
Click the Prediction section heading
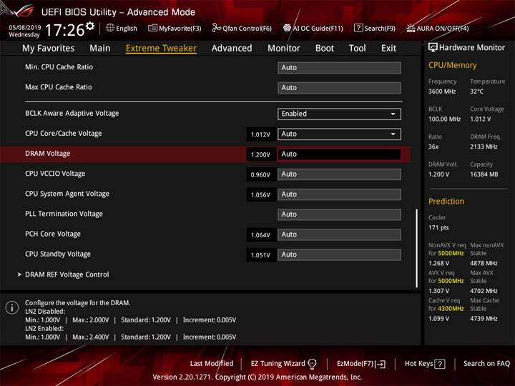[446, 201]
